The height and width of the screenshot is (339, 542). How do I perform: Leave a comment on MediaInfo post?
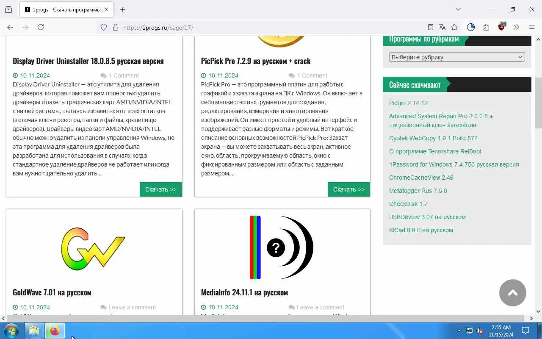[x=321, y=307]
